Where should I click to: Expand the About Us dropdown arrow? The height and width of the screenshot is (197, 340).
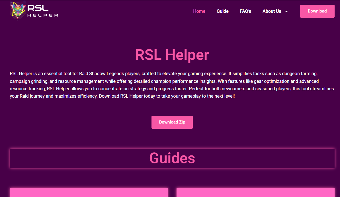coord(286,11)
